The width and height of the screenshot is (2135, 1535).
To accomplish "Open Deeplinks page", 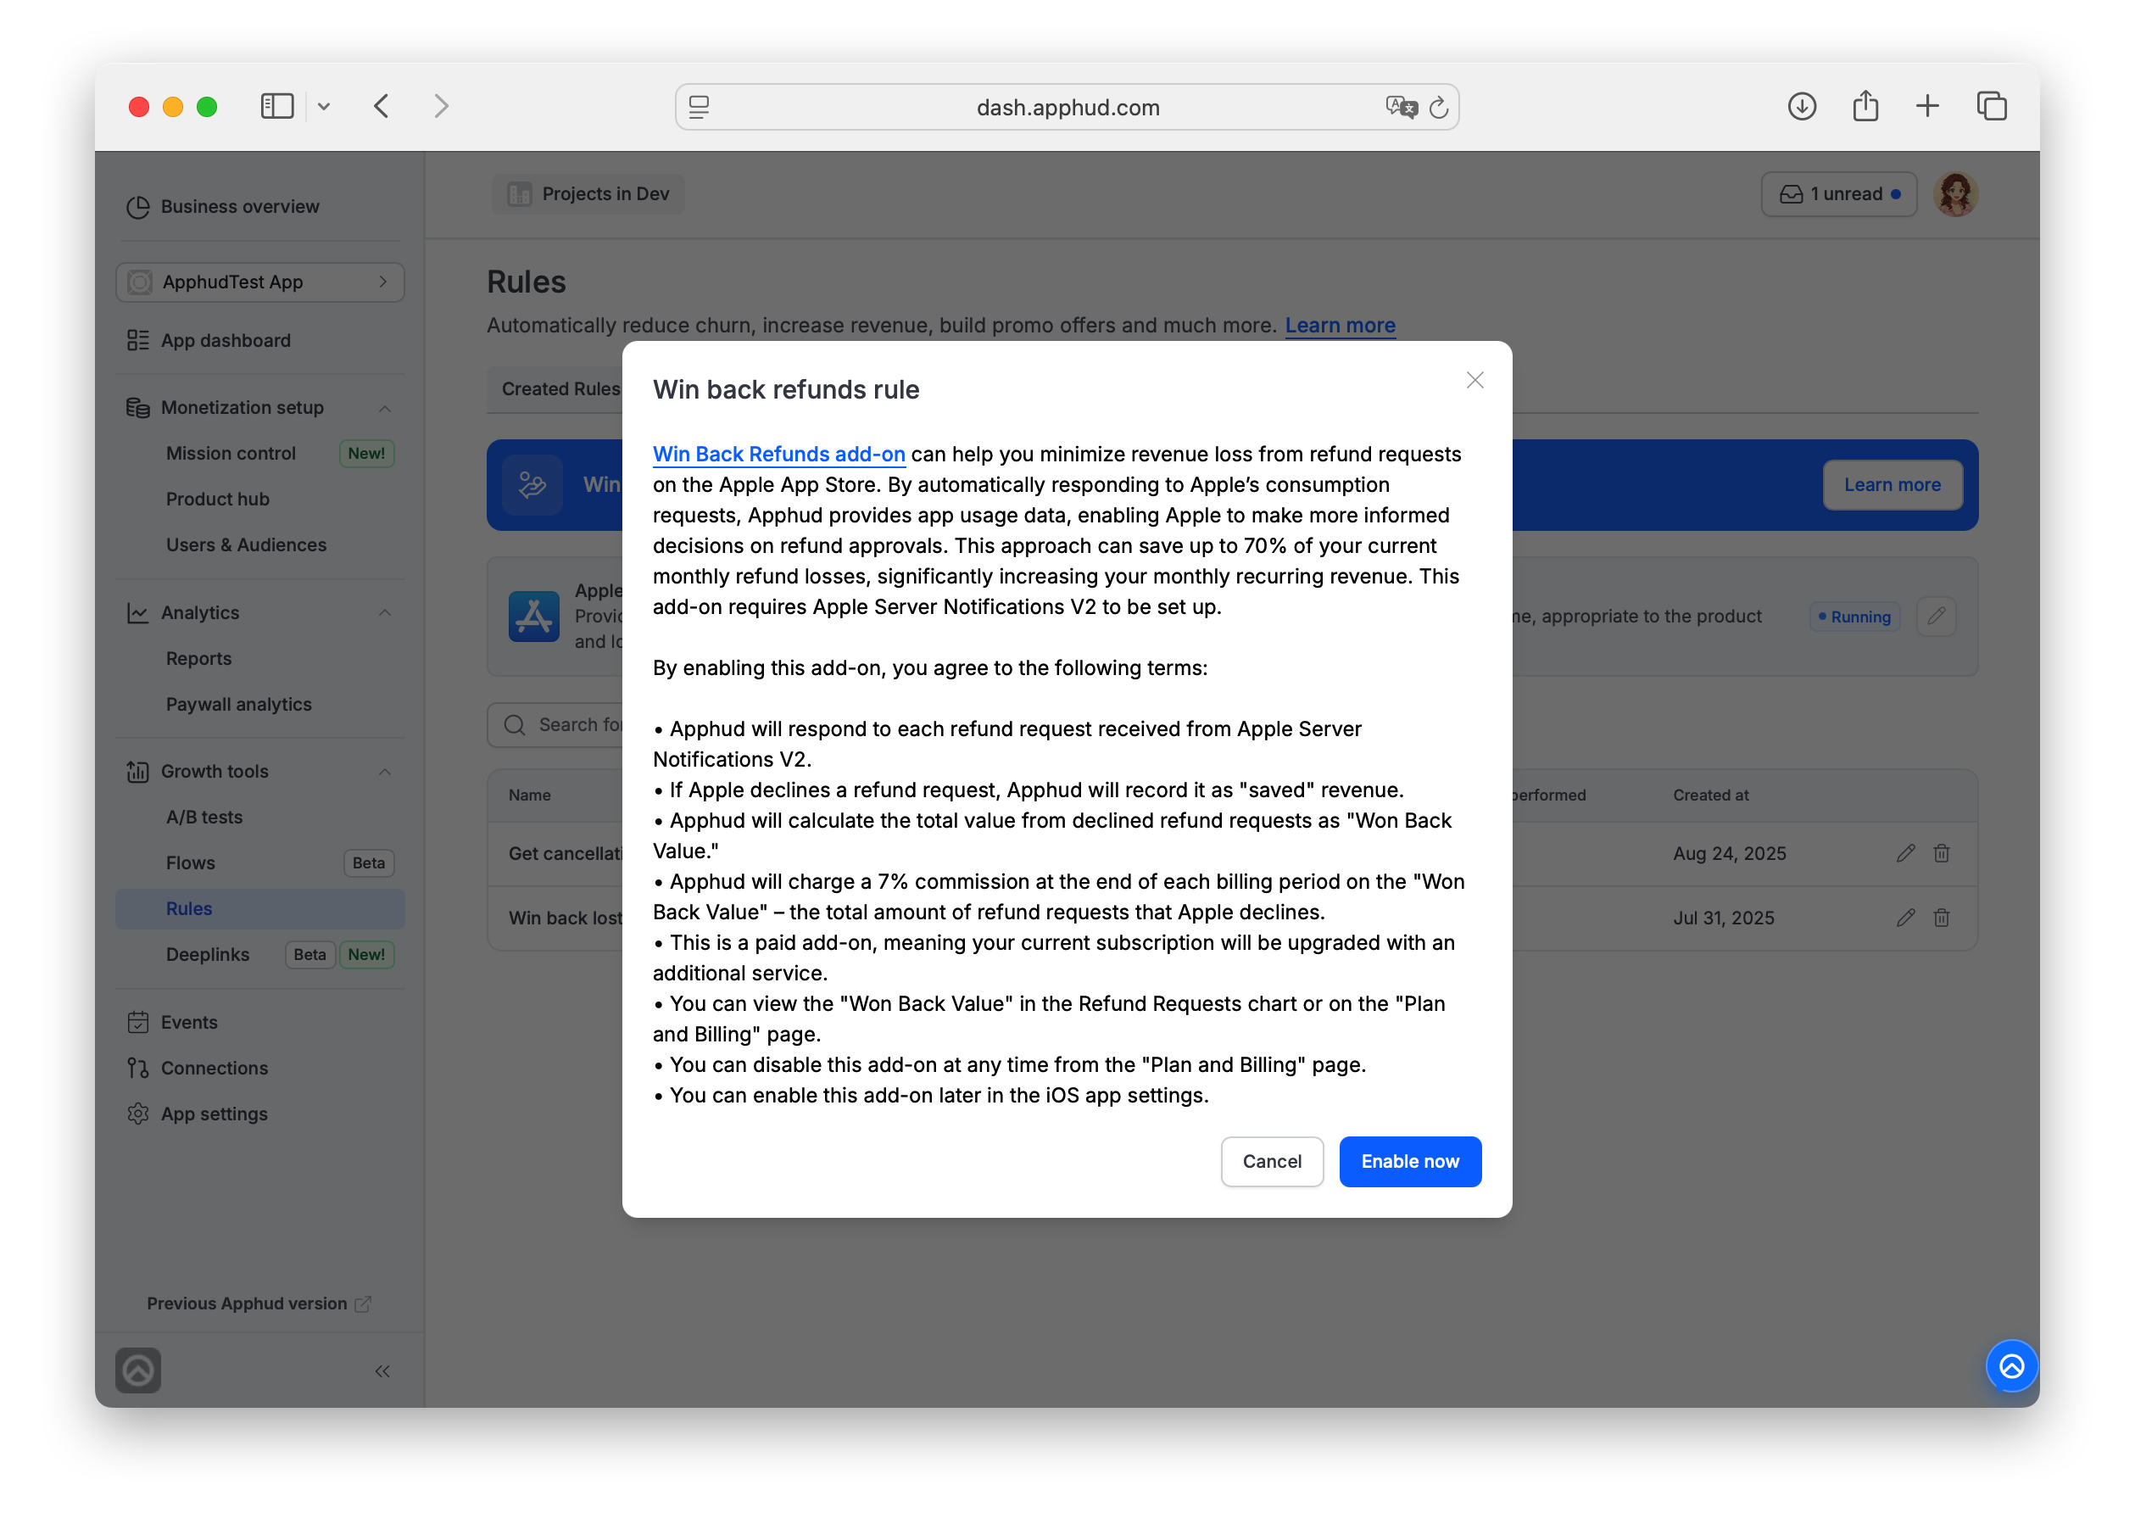I will 207,954.
